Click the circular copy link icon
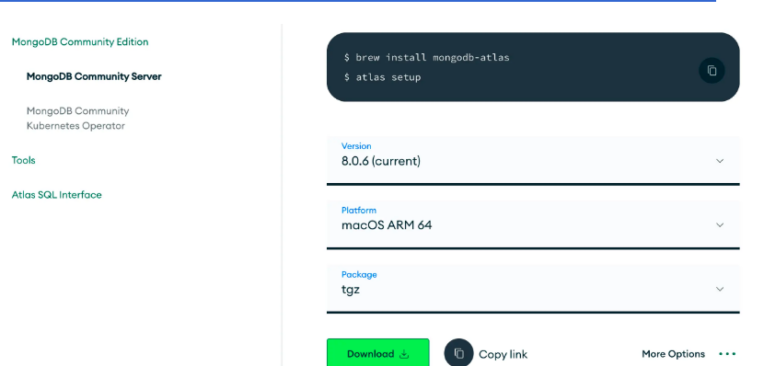The image size is (764, 366). coord(458,353)
